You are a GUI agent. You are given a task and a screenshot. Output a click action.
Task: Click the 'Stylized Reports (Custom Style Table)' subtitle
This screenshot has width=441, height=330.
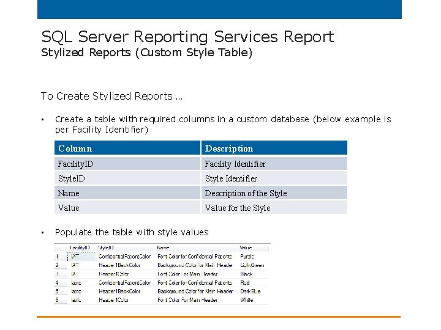pos(146,53)
